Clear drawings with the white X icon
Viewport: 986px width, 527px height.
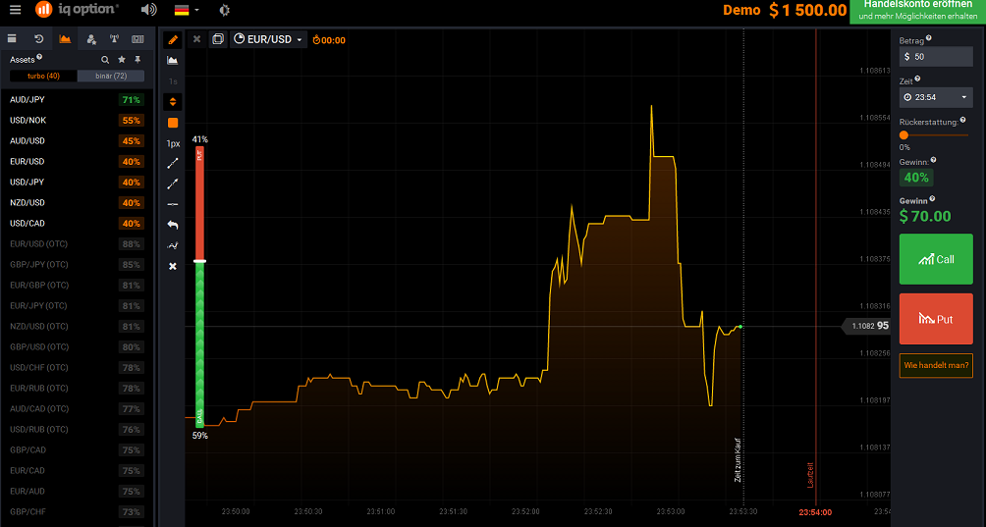coord(173,266)
